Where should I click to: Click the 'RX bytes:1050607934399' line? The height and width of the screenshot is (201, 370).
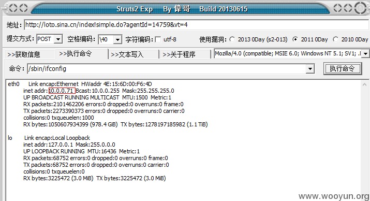click(x=115, y=124)
